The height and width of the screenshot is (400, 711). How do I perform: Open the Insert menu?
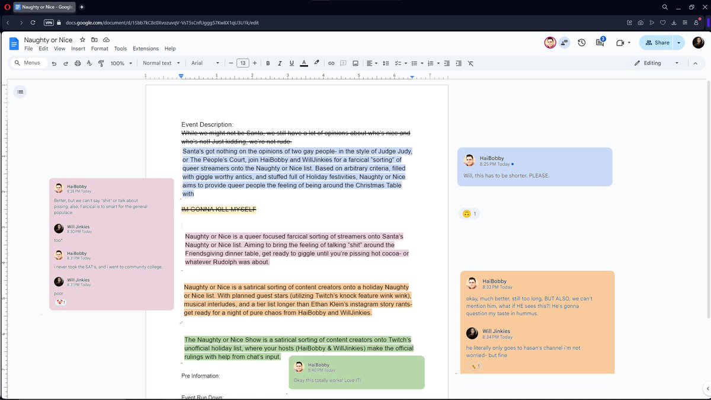(x=78, y=49)
